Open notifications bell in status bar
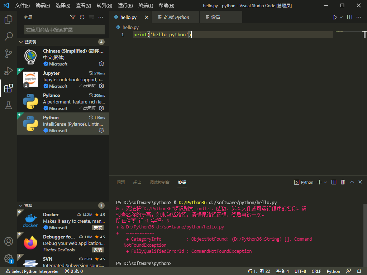The width and height of the screenshot is (367, 275). 359,271
